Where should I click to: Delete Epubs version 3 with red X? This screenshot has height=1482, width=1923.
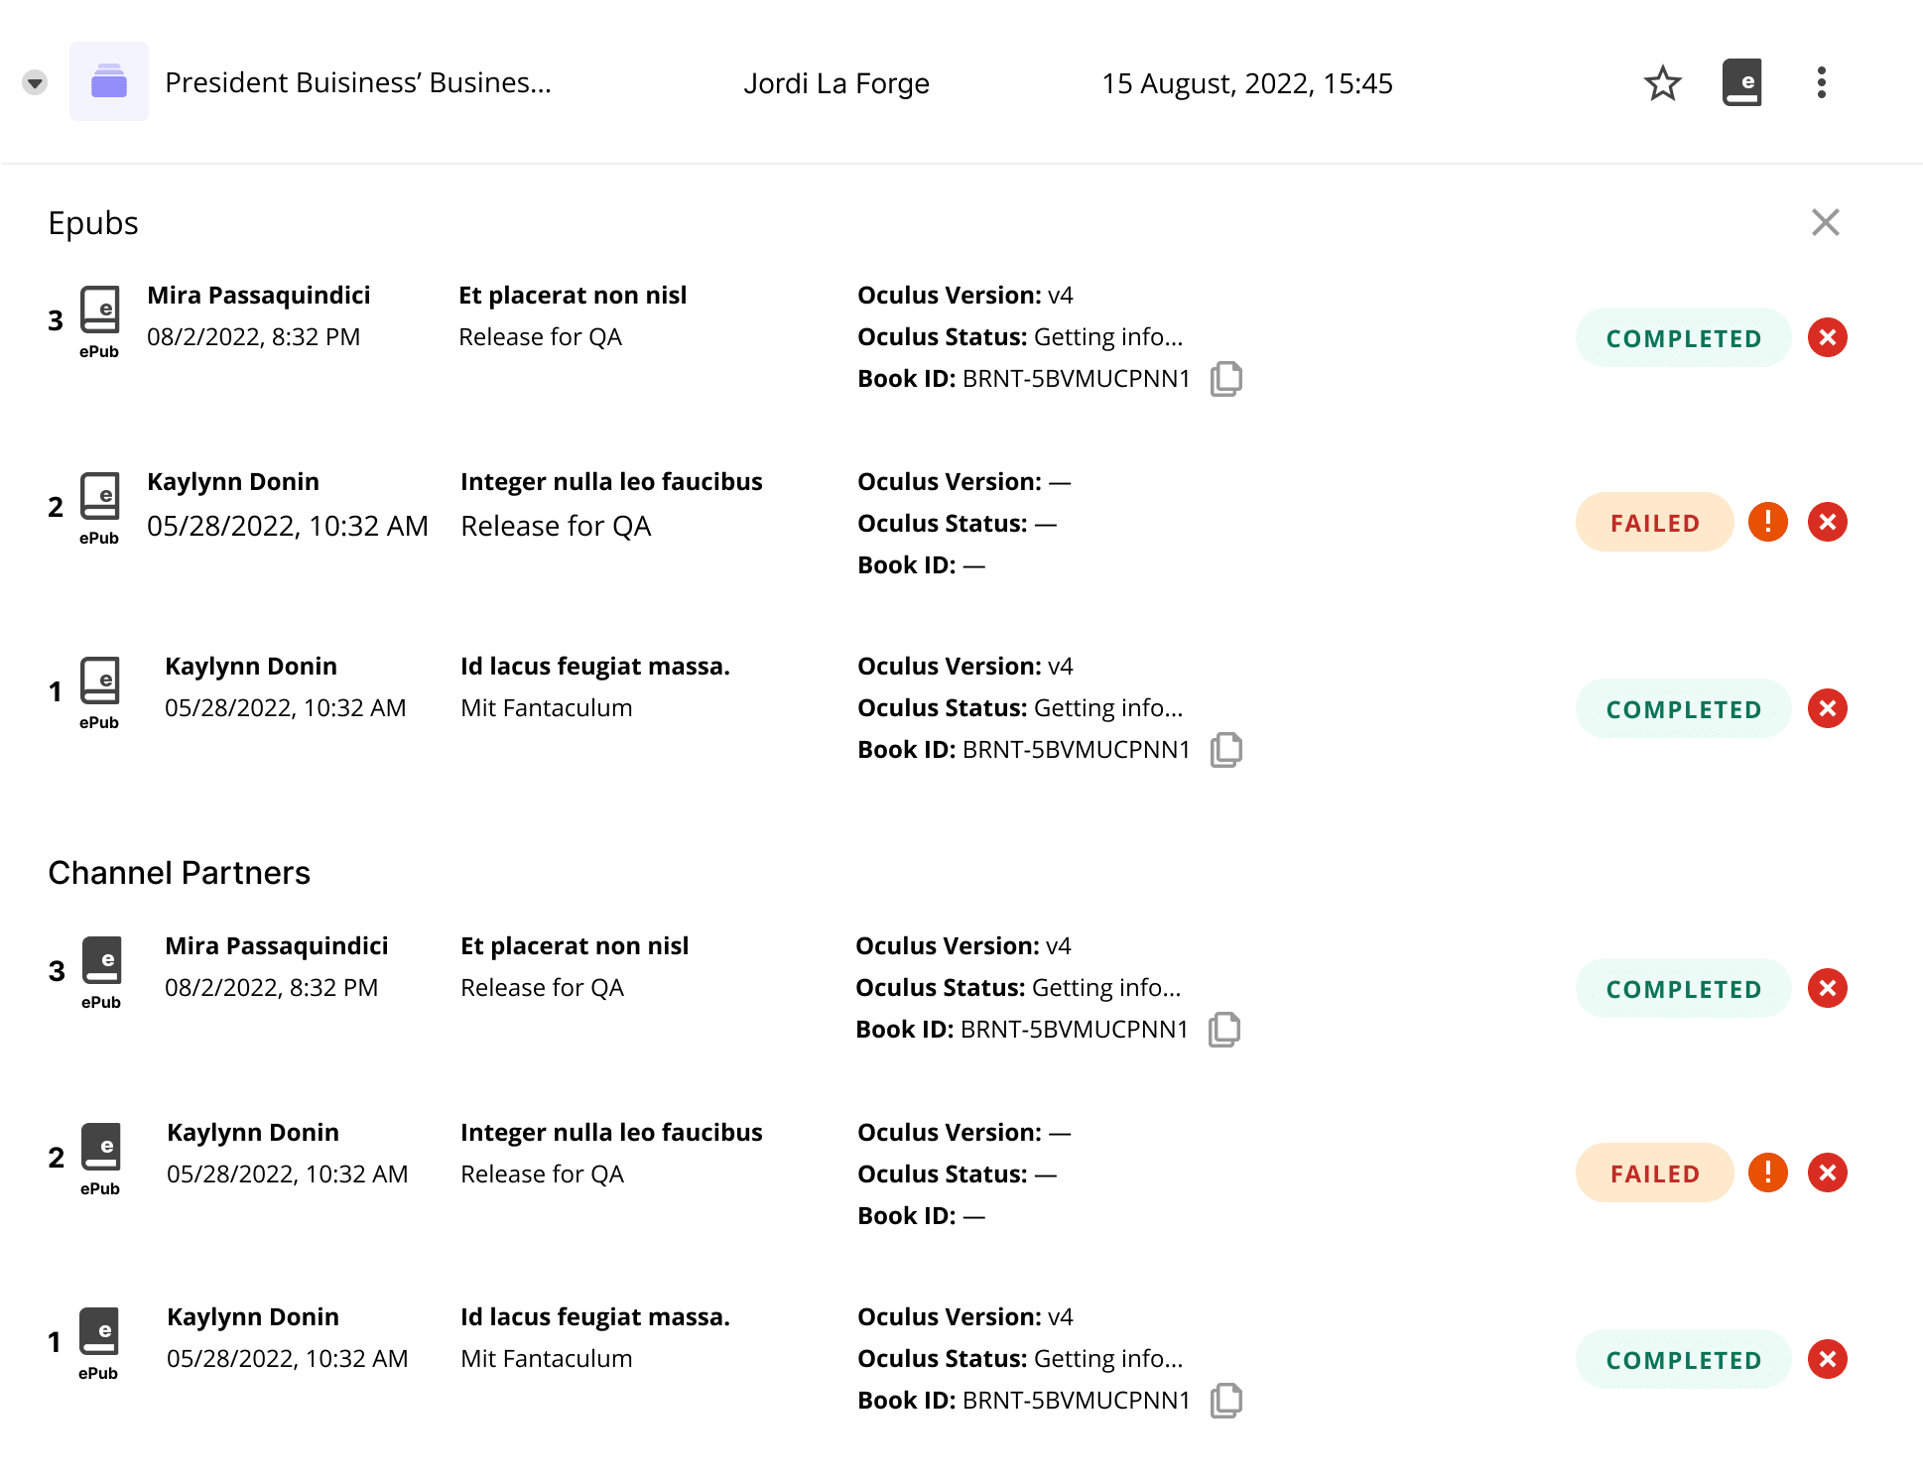tap(1827, 337)
